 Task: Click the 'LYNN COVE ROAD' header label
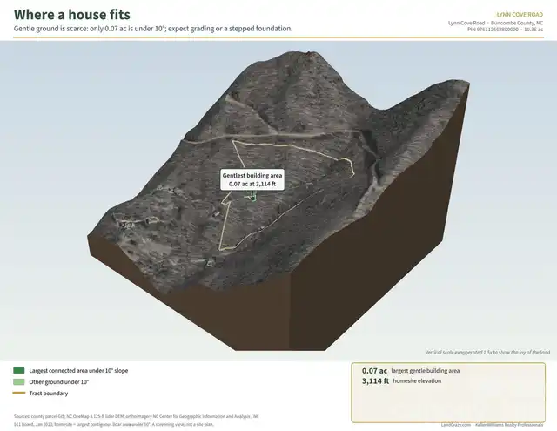pos(520,15)
